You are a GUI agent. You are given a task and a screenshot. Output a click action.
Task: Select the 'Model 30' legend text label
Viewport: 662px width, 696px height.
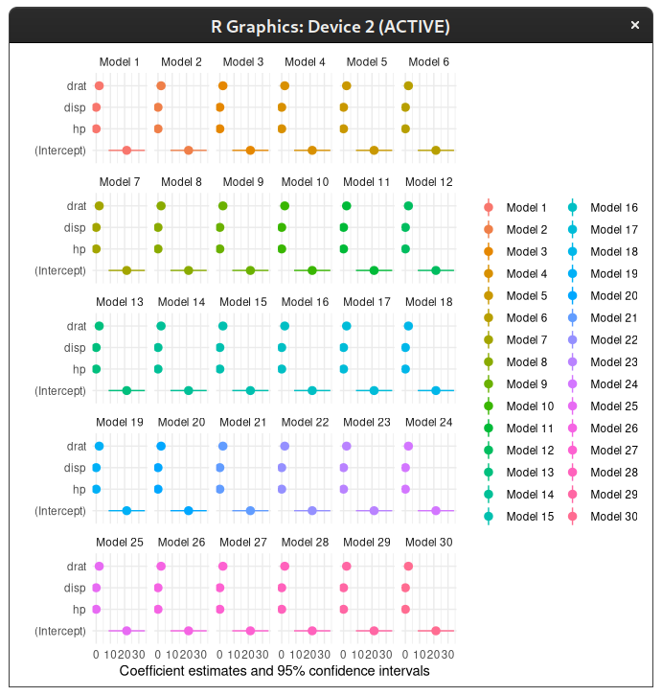pyautogui.click(x=614, y=516)
